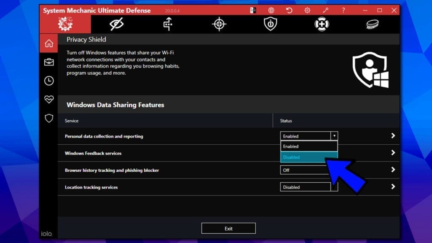The width and height of the screenshot is (432, 243).
Task: Click the globe icon in title bar
Action: click(271, 11)
